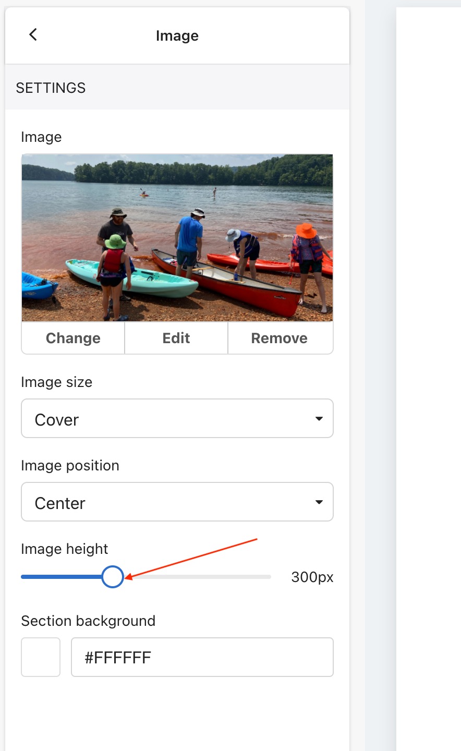Screen dimensions: 461x751
Task: Click the Image height slider handle
Action: (113, 577)
